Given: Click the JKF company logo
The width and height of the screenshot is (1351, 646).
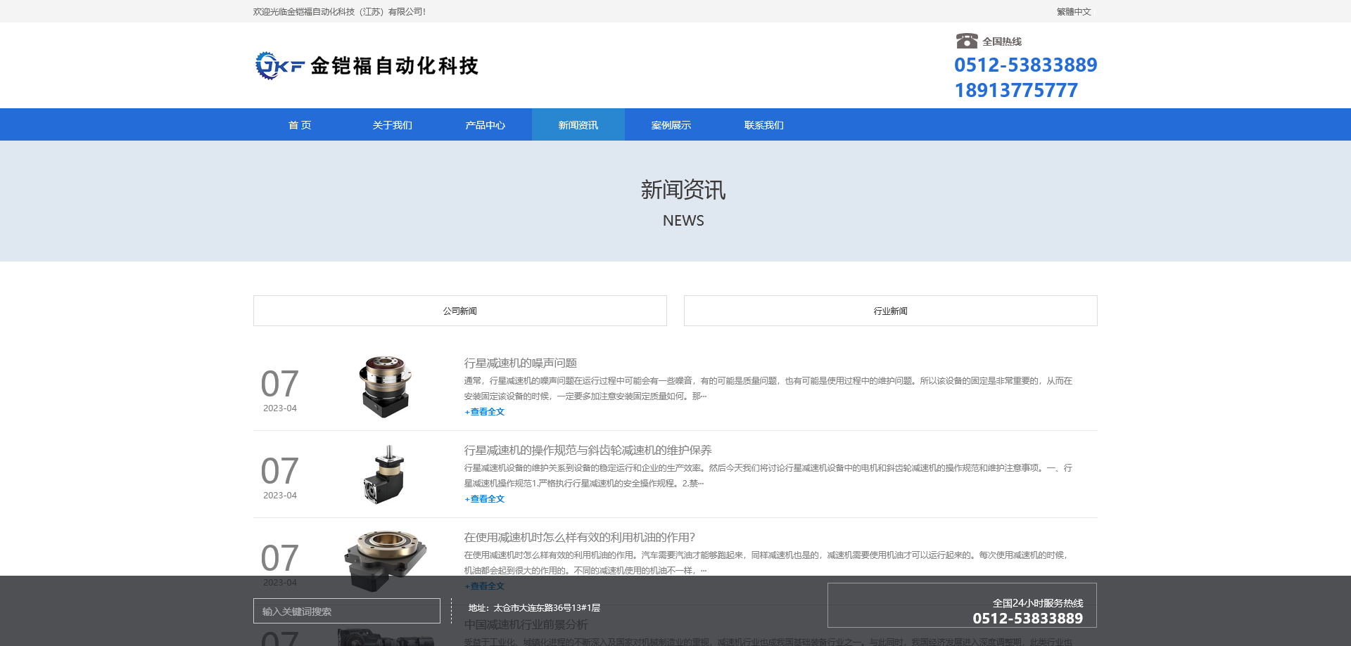Looking at the screenshot, I should 367,65.
